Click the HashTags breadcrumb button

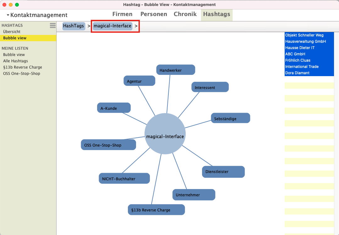(74, 26)
